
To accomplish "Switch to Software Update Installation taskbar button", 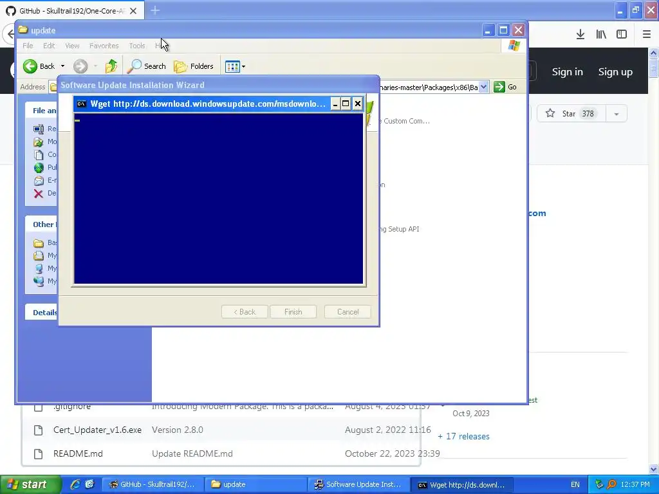I will pos(358,484).
